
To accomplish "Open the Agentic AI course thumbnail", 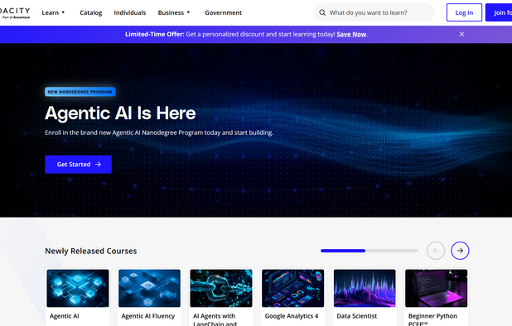I will pyautogui.click(x=78, y=288).
